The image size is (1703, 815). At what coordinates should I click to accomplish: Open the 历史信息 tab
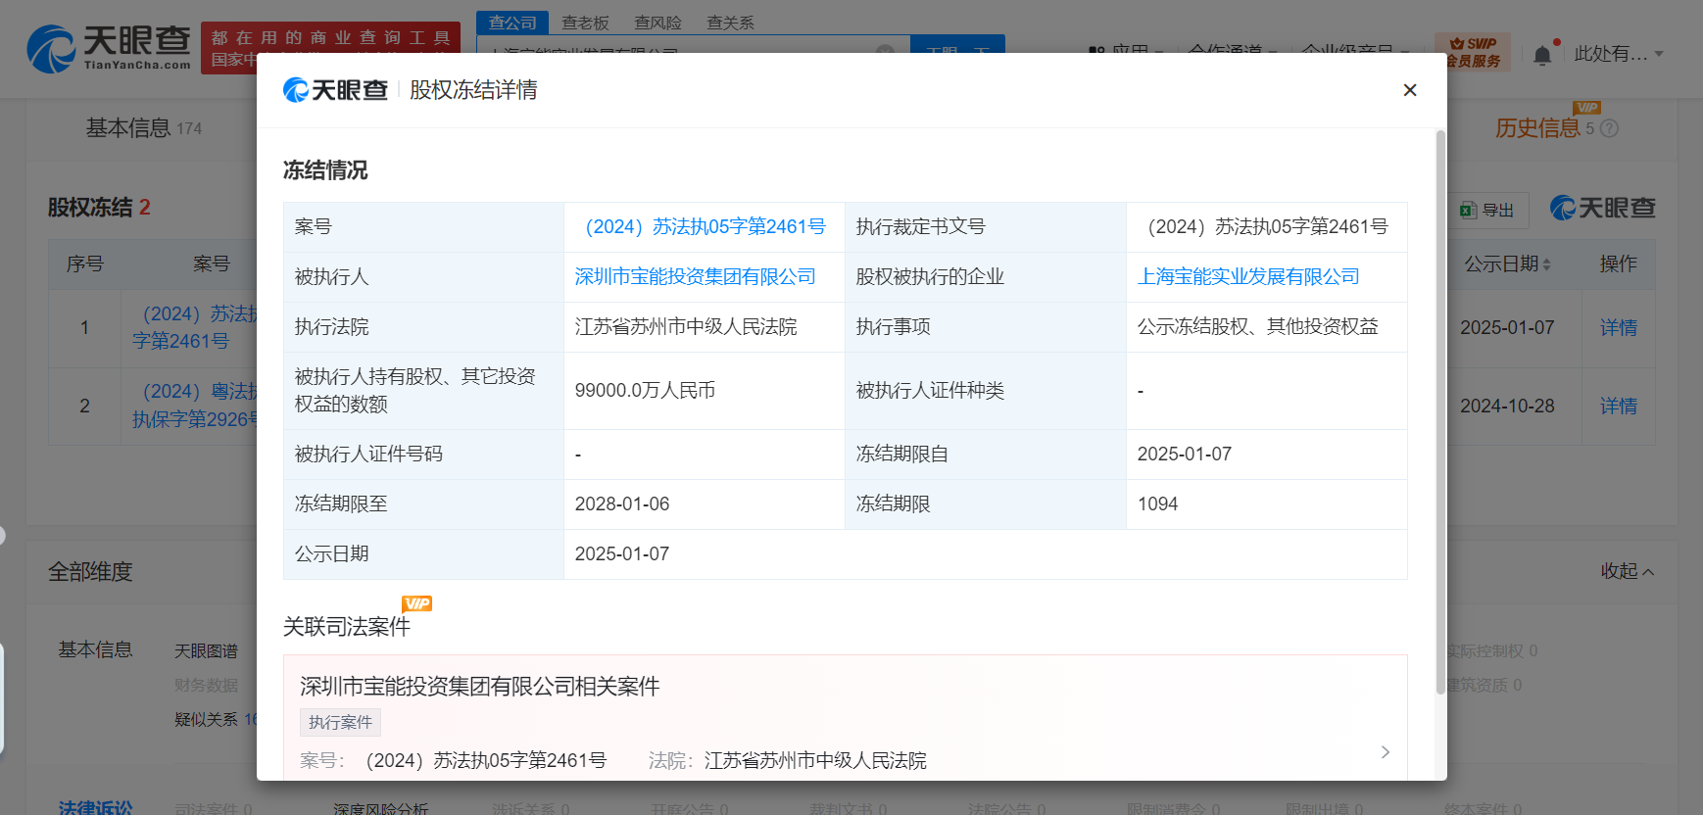[1537, 128]
